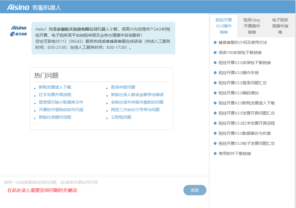296x208 pixels.
Task: Select hot question 开票软件登陆后软件闪退
Action: point(61,110)
